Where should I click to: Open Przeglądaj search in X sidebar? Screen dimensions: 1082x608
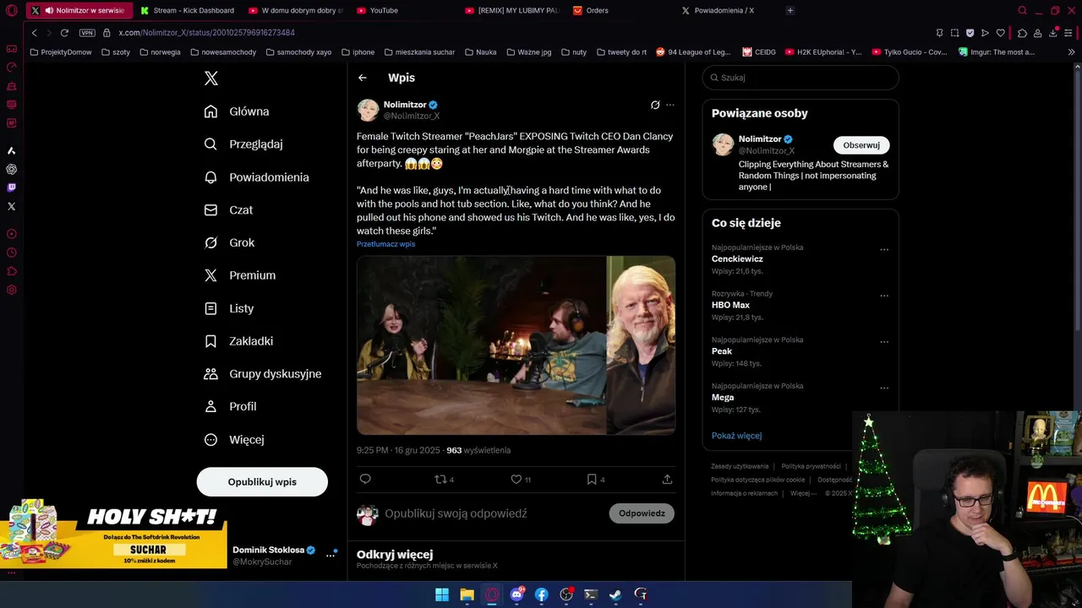(x=243, y=144)
